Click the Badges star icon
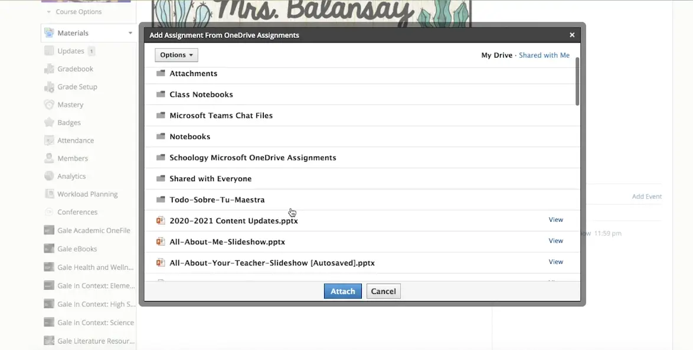Viewport: 693px width, 350px height. coord(49,123)
